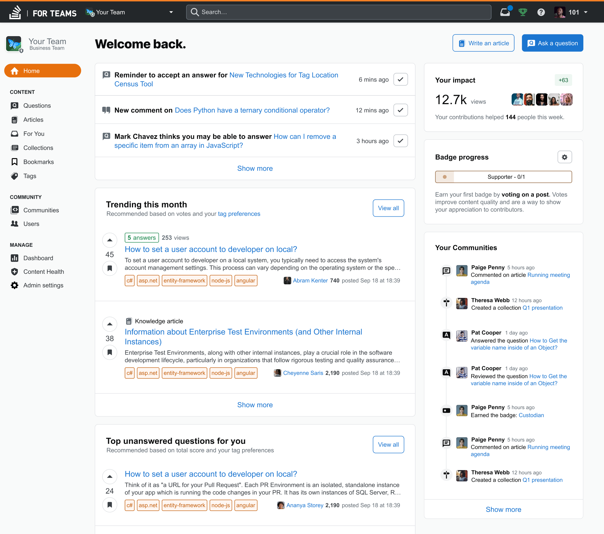Expand the user menu arrow next to 101

point(585,12)
